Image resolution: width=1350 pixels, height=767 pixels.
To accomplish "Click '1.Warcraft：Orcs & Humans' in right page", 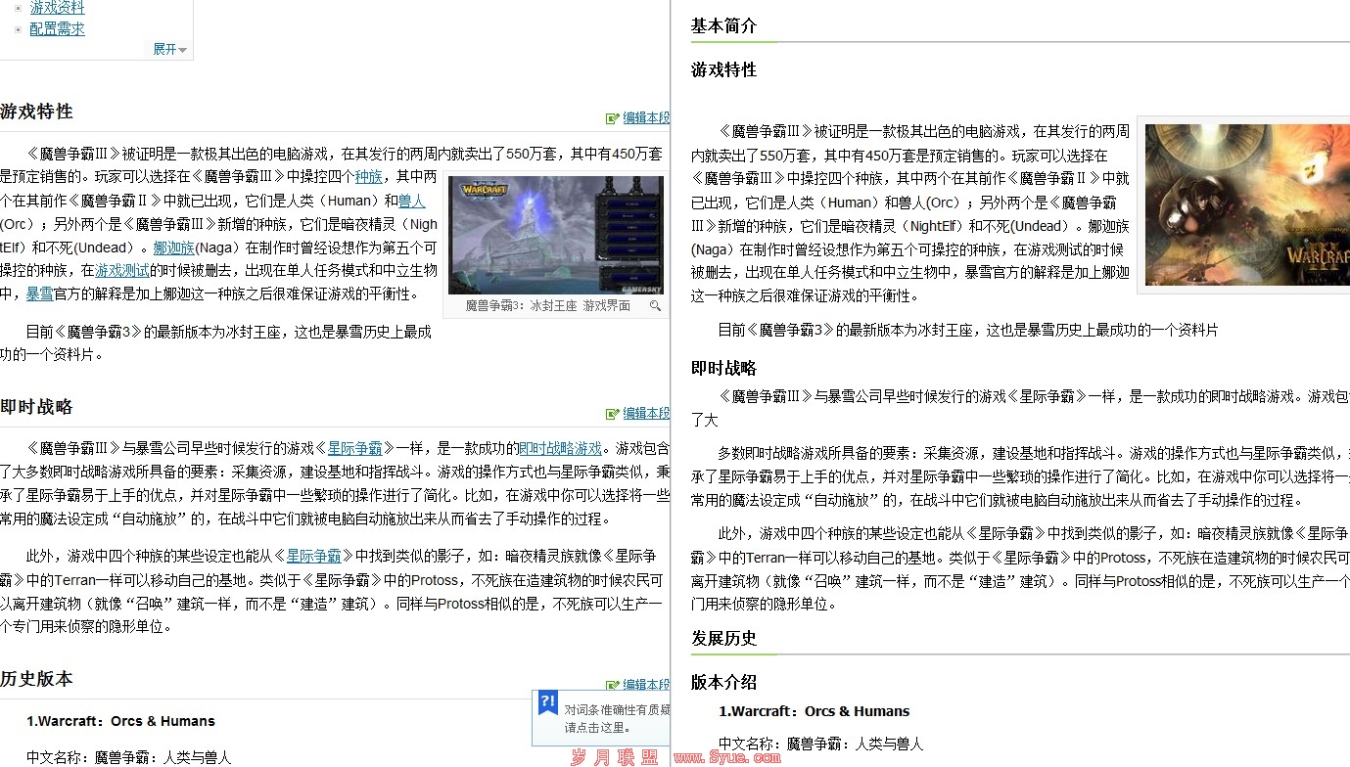I will [x=815, y=711].
